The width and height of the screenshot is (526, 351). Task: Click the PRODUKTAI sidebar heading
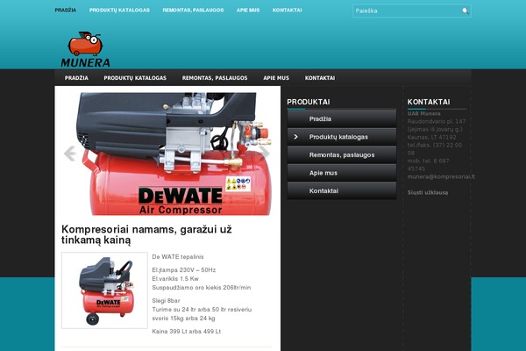(x=309, y=102)
